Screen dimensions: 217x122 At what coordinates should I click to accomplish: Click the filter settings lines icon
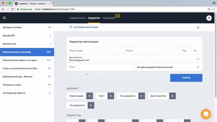71,27
